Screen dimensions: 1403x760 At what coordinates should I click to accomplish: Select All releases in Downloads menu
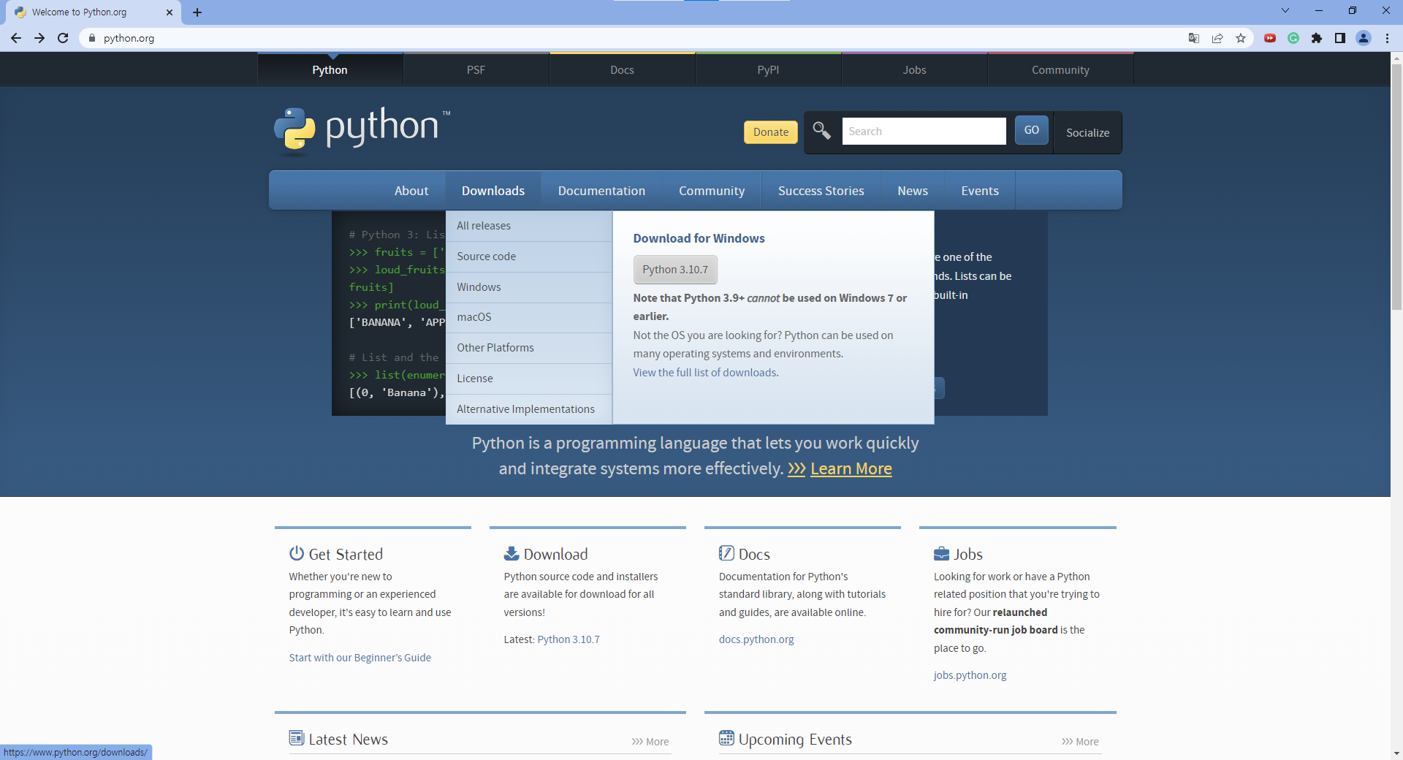(x=529, y=226)
